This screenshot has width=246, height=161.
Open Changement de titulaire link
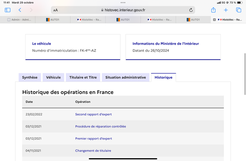93,151
